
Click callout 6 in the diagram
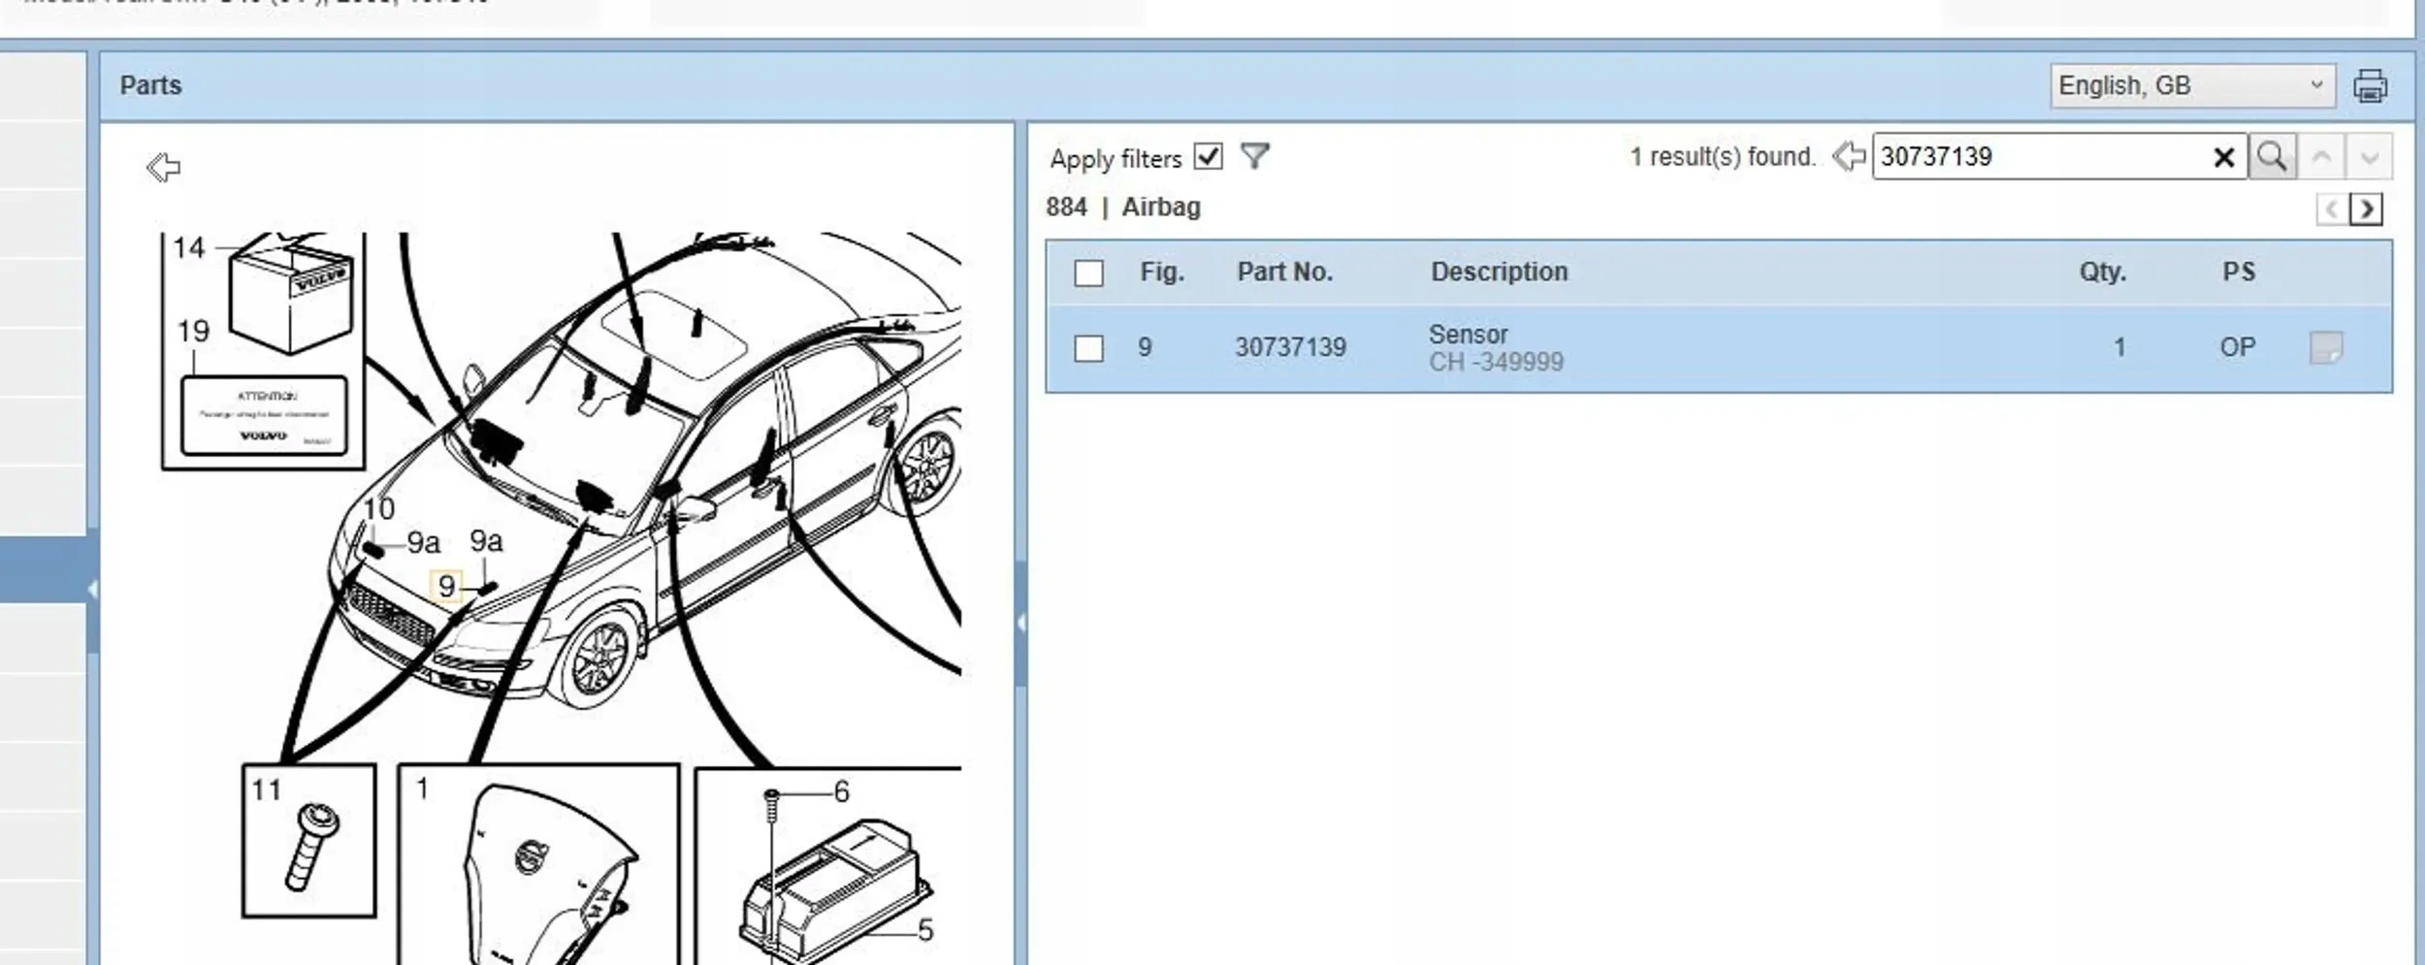coord(841,792)
